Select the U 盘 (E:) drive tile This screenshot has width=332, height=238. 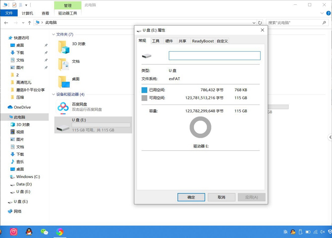[x=93, y=125]
